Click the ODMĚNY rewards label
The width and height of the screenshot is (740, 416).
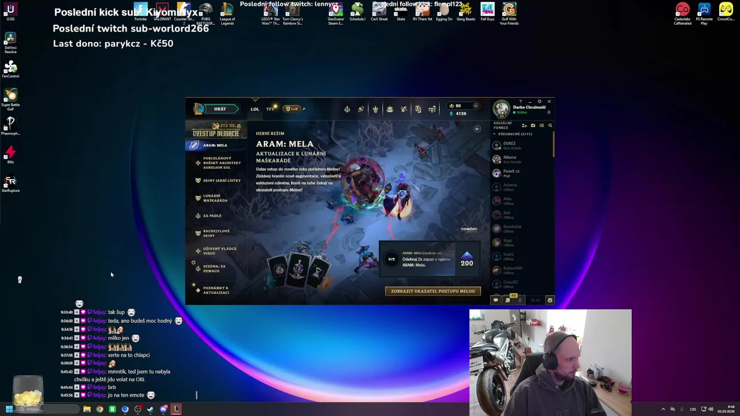(x=469, y=229)
